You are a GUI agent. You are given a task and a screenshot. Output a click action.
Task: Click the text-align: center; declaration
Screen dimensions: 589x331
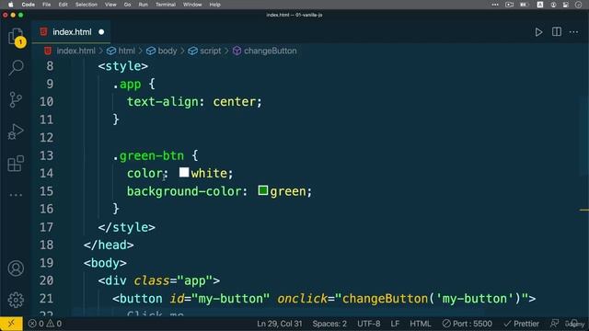[194, 102]
